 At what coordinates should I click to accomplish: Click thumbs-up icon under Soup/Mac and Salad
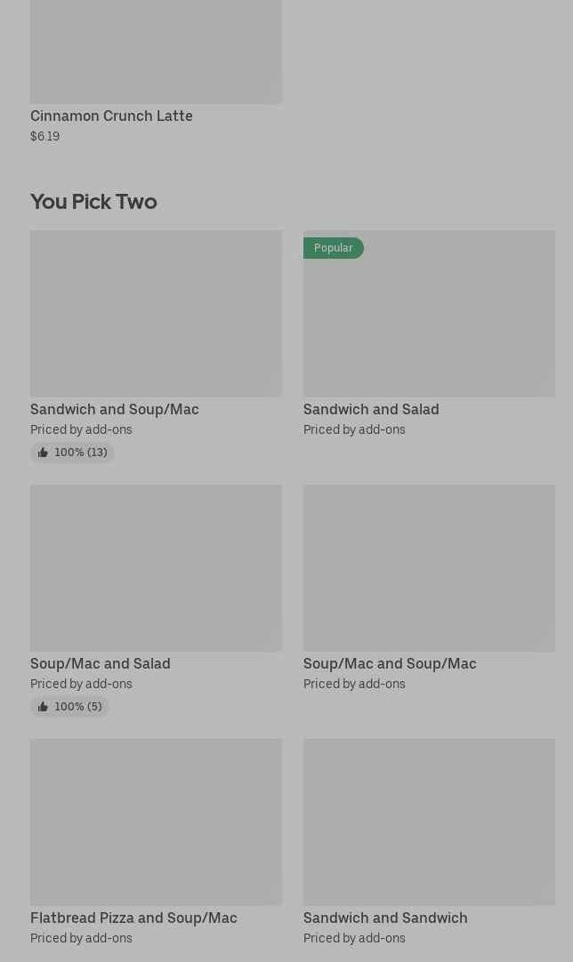point(43,707)
